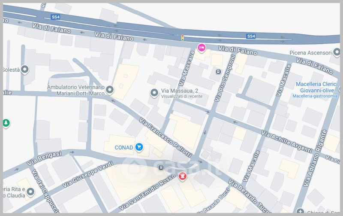The width and height of the screenshot is (343, 216).
Task: Select the bus stop icon near Via Pio Semproni
Action: coord(218,72)
